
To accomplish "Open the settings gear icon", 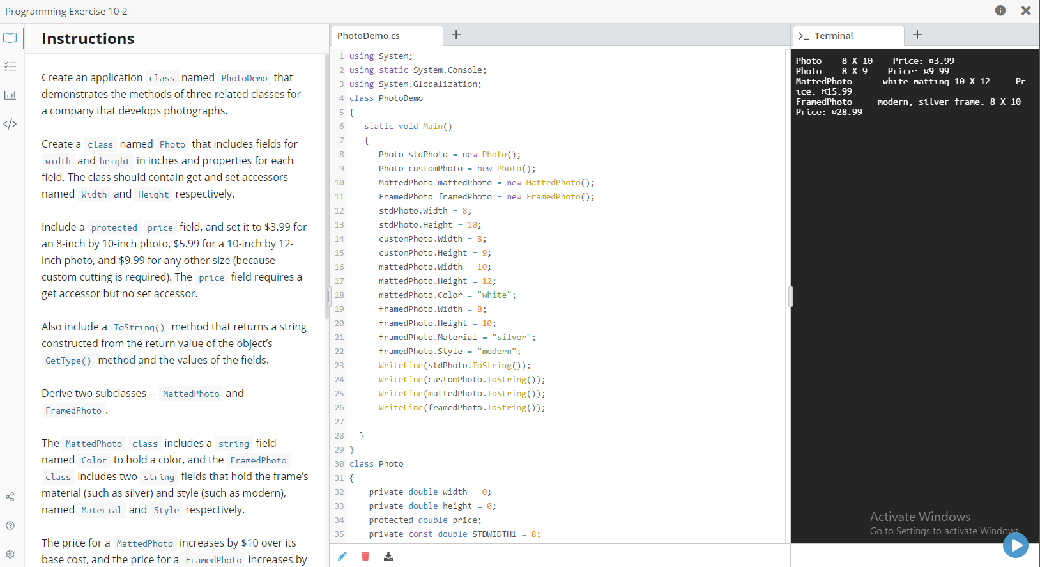I will pos(10,554).
